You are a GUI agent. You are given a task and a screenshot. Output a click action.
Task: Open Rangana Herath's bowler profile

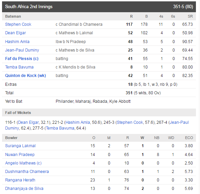tap(20, 180)
